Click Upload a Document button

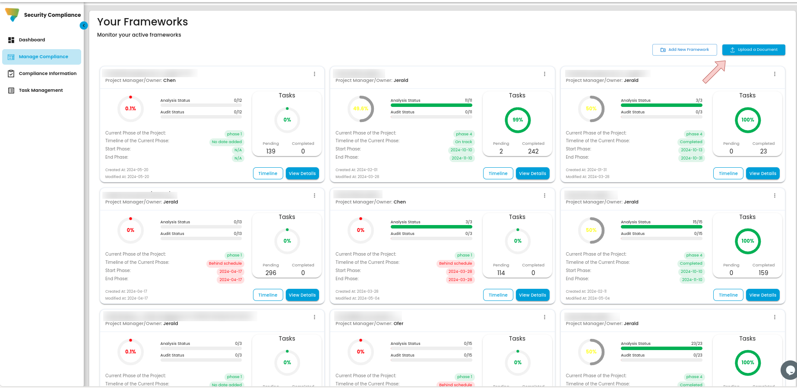point(754,50)
